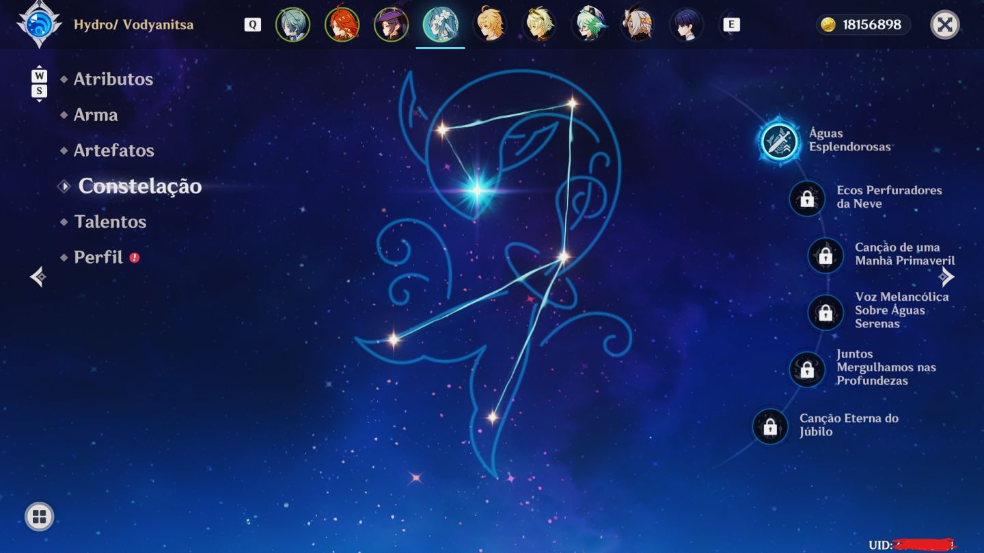This screenshot has width=984, height=553.
Task: Go to the Arma section
Action: pos(96,114)
